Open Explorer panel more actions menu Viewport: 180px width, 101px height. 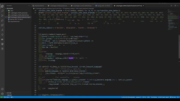click(29, 6)
